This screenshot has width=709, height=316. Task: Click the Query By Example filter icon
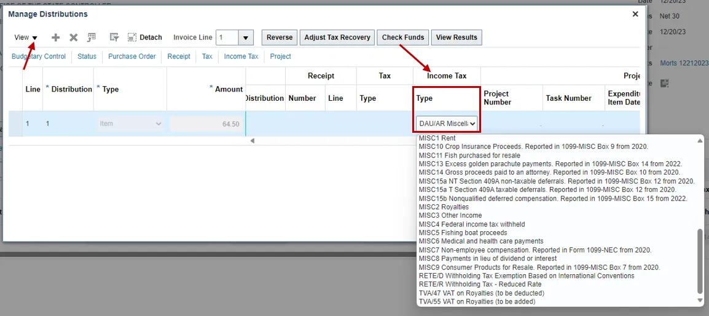point(114,38)
